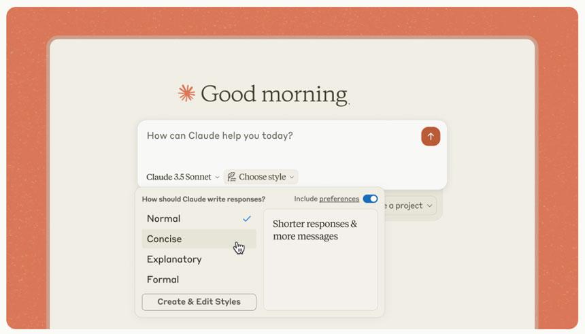Select the Formal writing style

tap(199, 280)
